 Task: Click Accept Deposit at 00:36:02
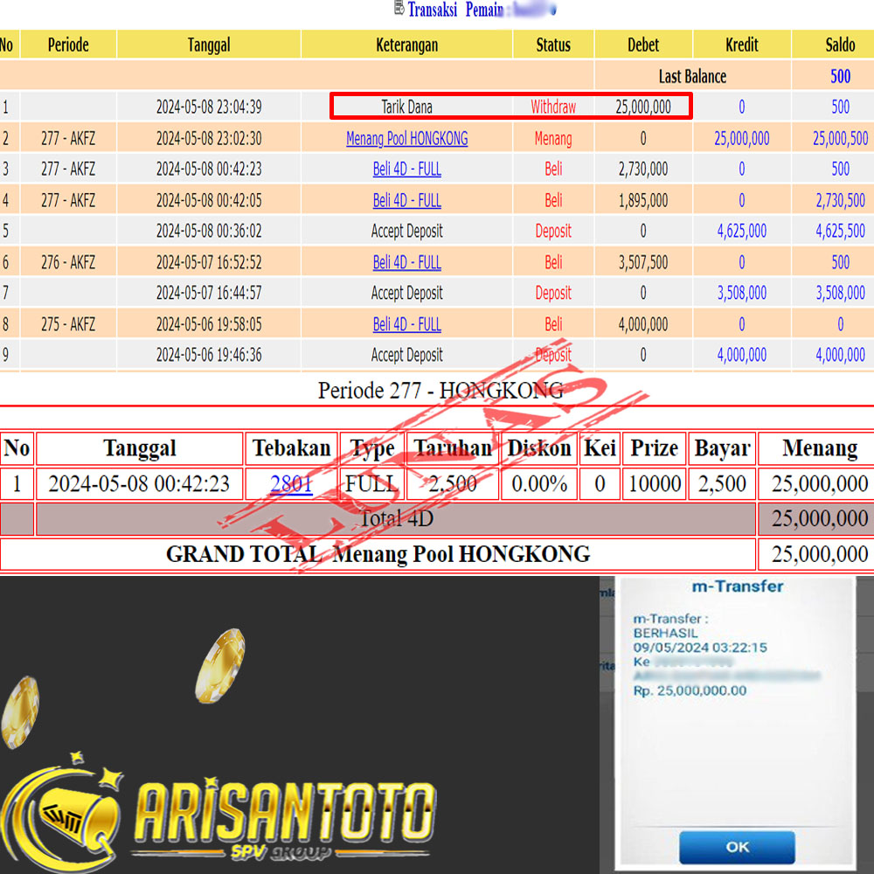[407, 231]
